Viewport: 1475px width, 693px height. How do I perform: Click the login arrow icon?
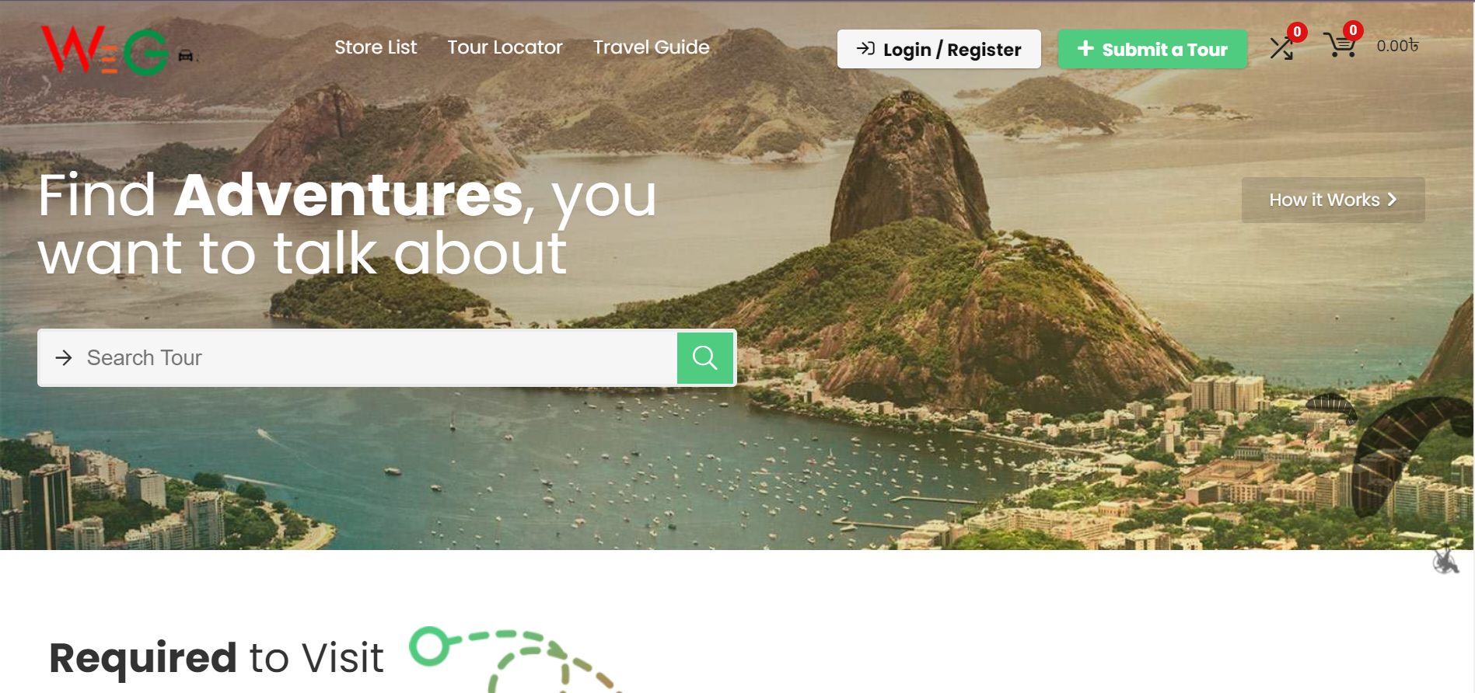coord(865,48)
